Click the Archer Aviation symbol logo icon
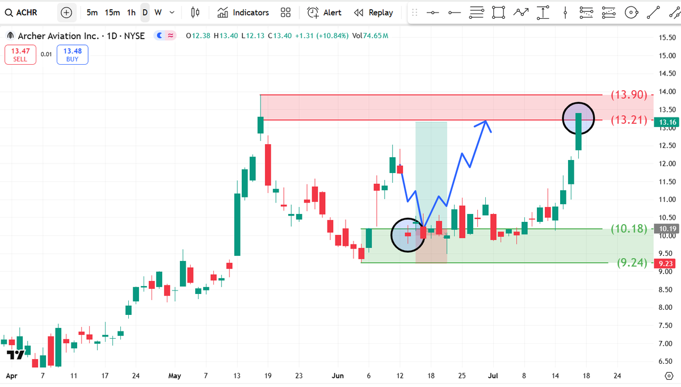Image resolution: width=681 pixels, height=387 pixels. tap(10, 36)
